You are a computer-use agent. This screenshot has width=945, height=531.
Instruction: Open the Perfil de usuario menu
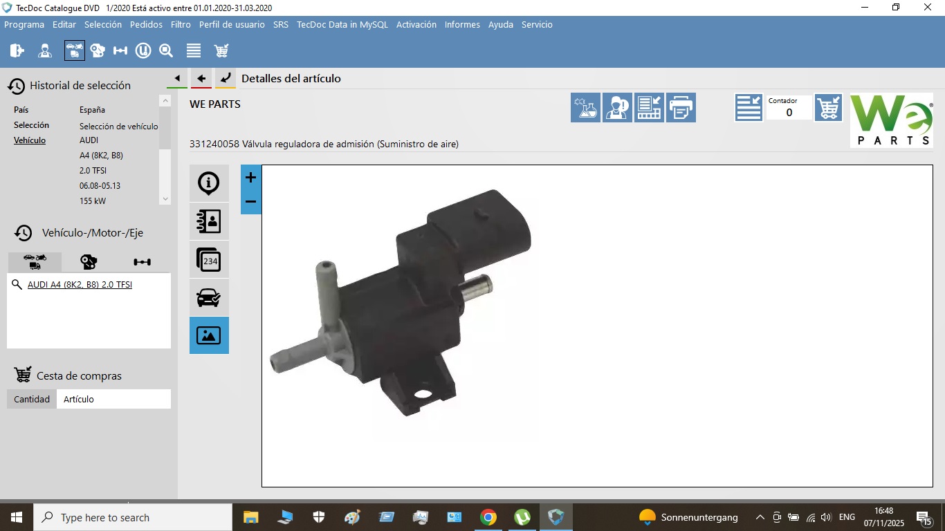pos(232,24)
